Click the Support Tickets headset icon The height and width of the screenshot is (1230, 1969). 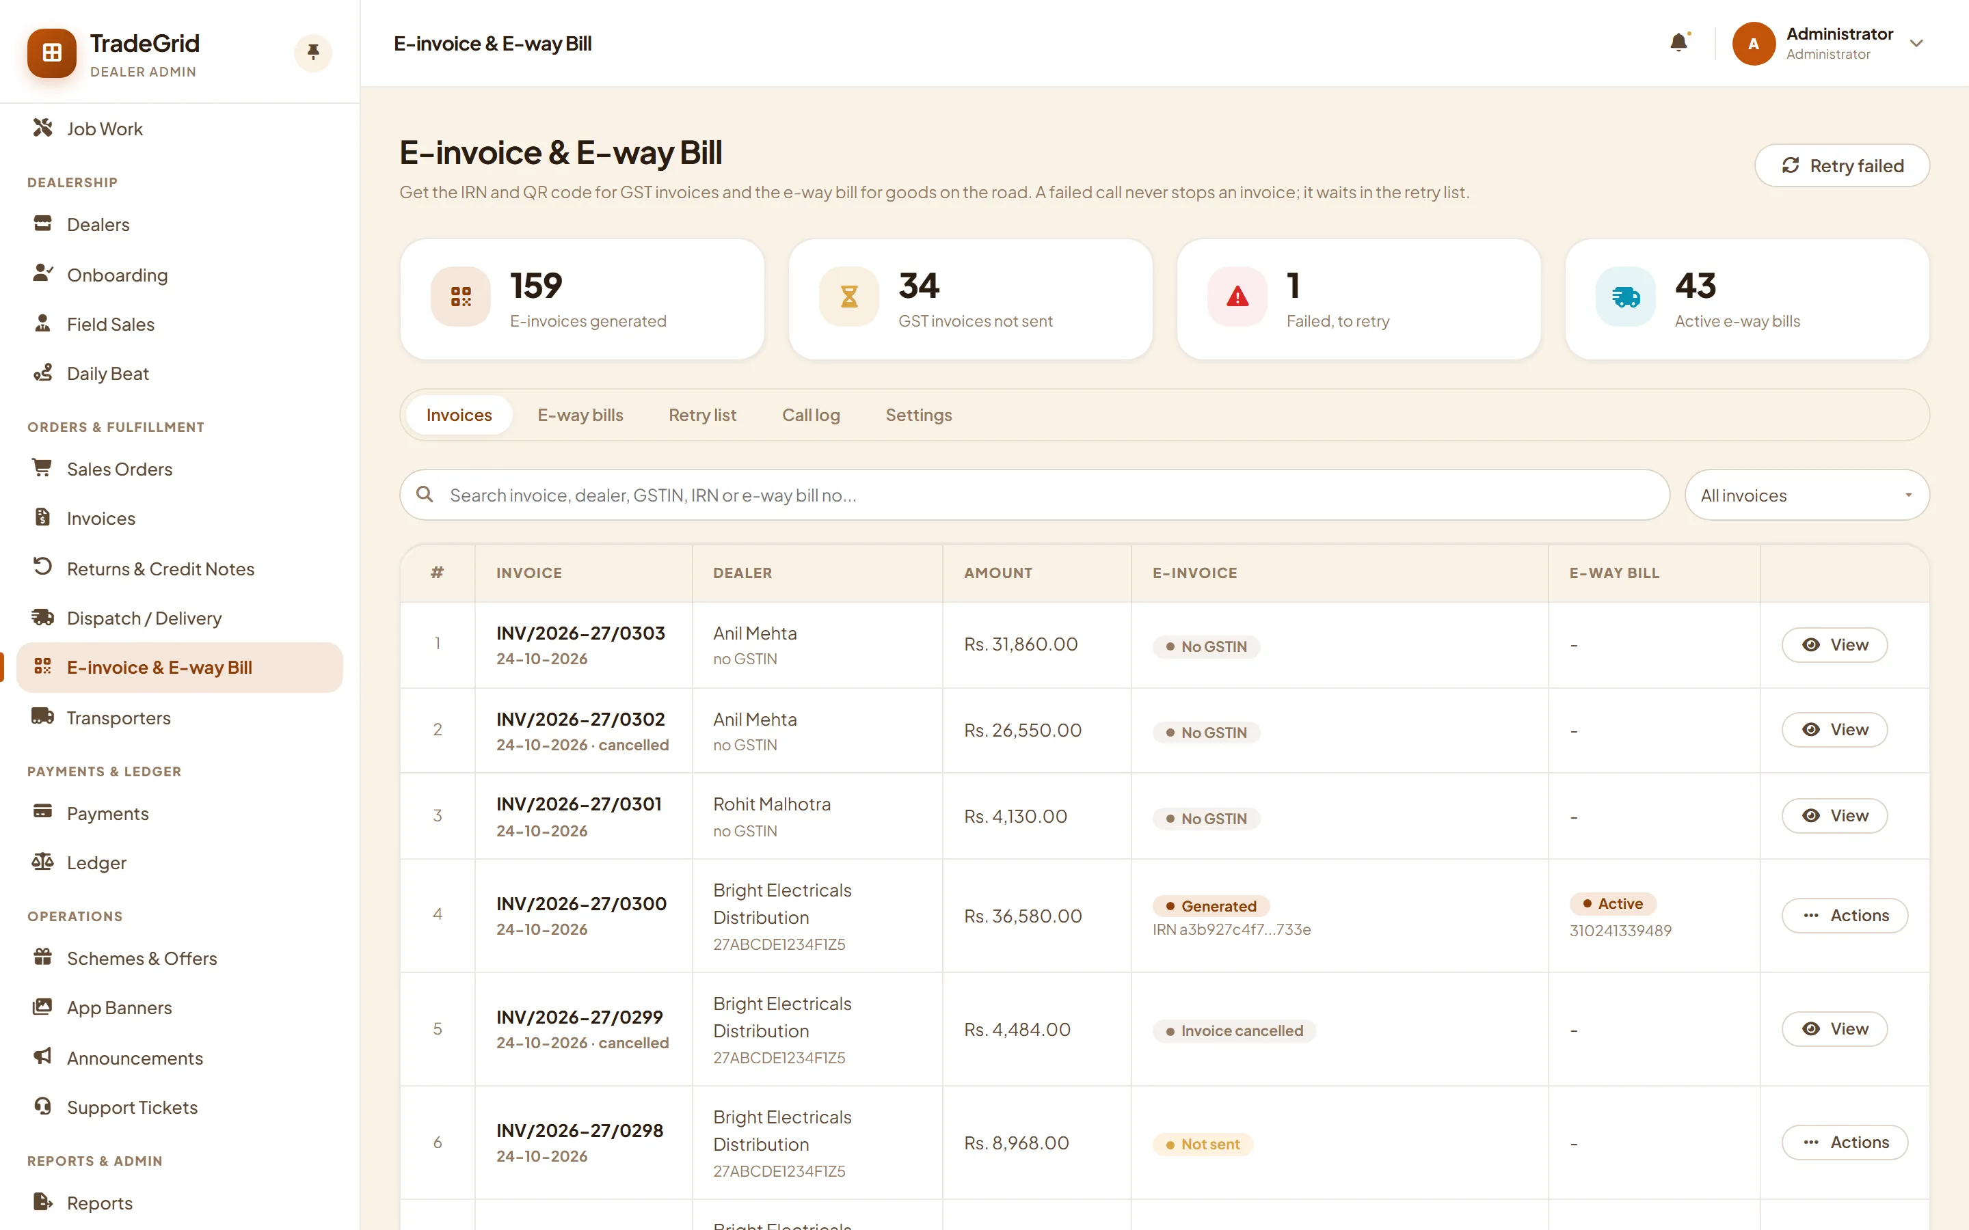(43, 1106)
